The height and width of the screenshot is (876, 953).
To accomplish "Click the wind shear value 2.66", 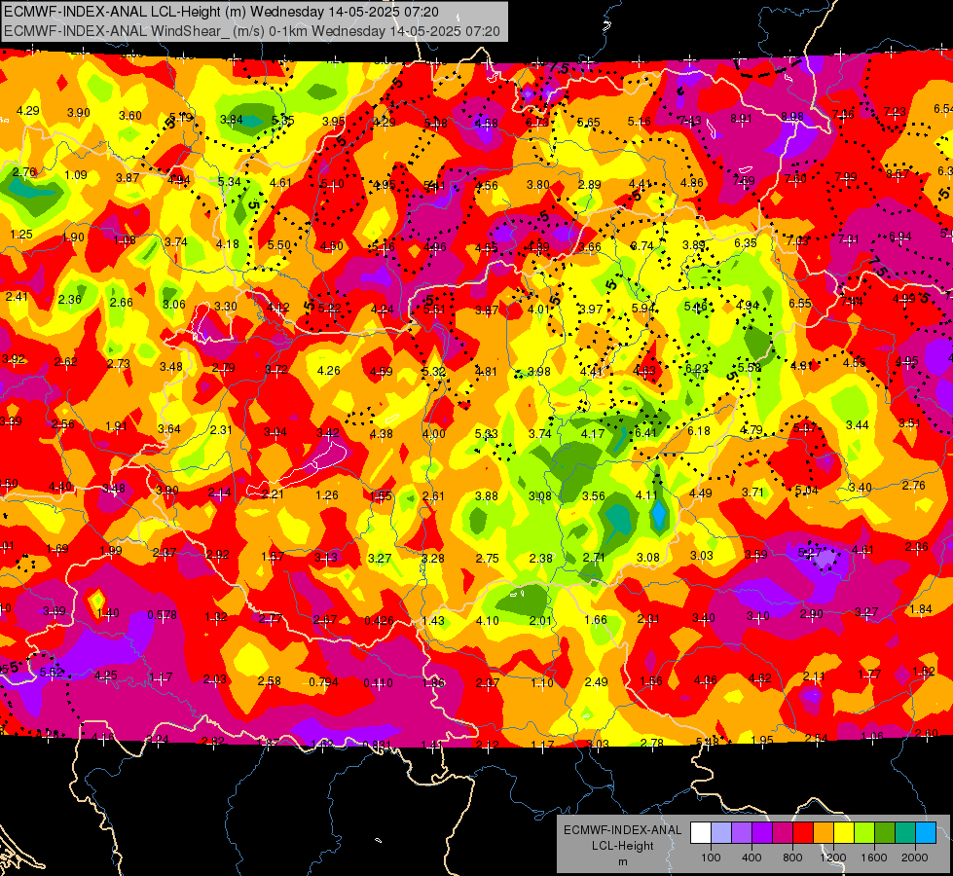I will coord(121,302).
